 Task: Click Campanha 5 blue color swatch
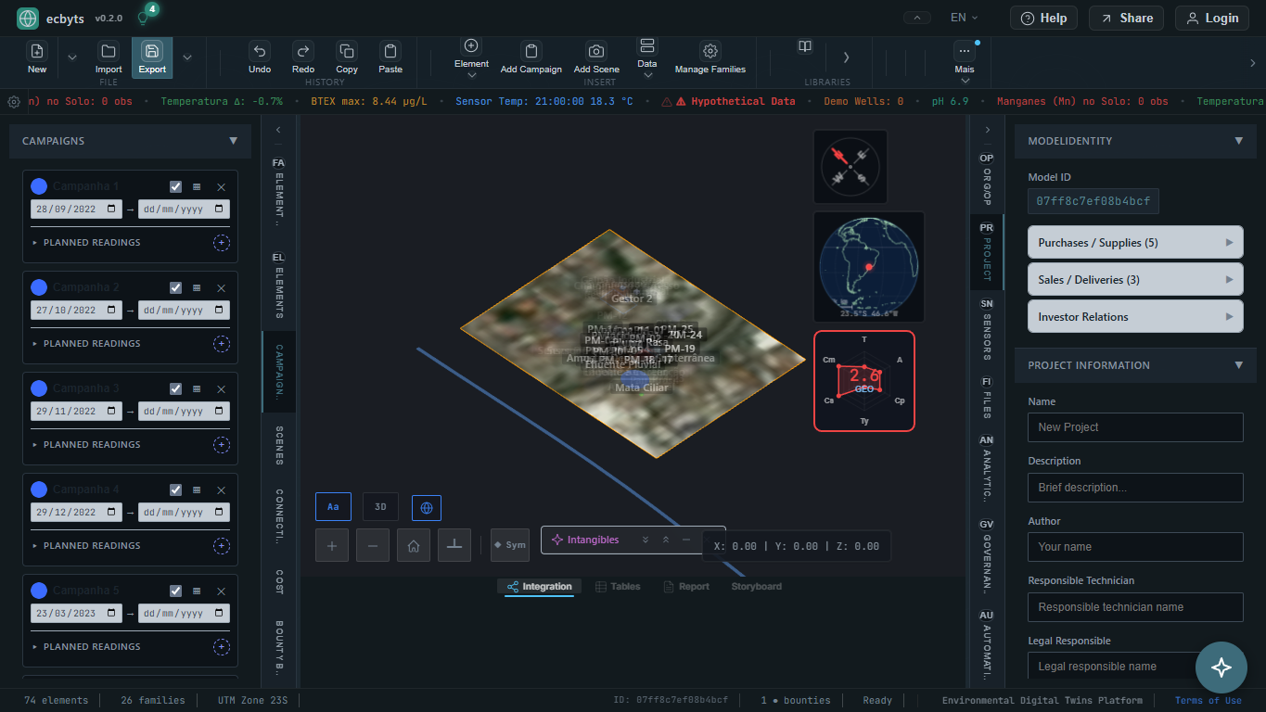[x=39, y=591]
